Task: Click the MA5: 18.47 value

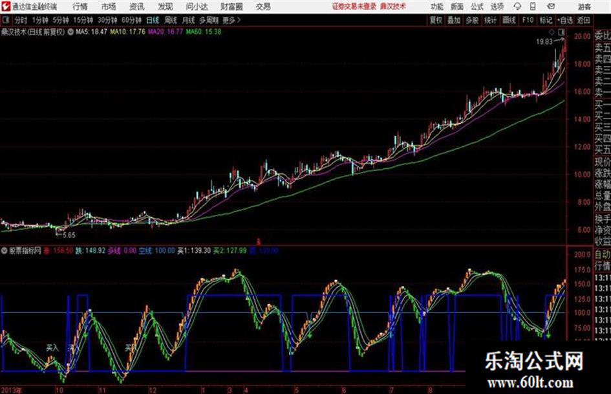Action: (x=91, y=32)
